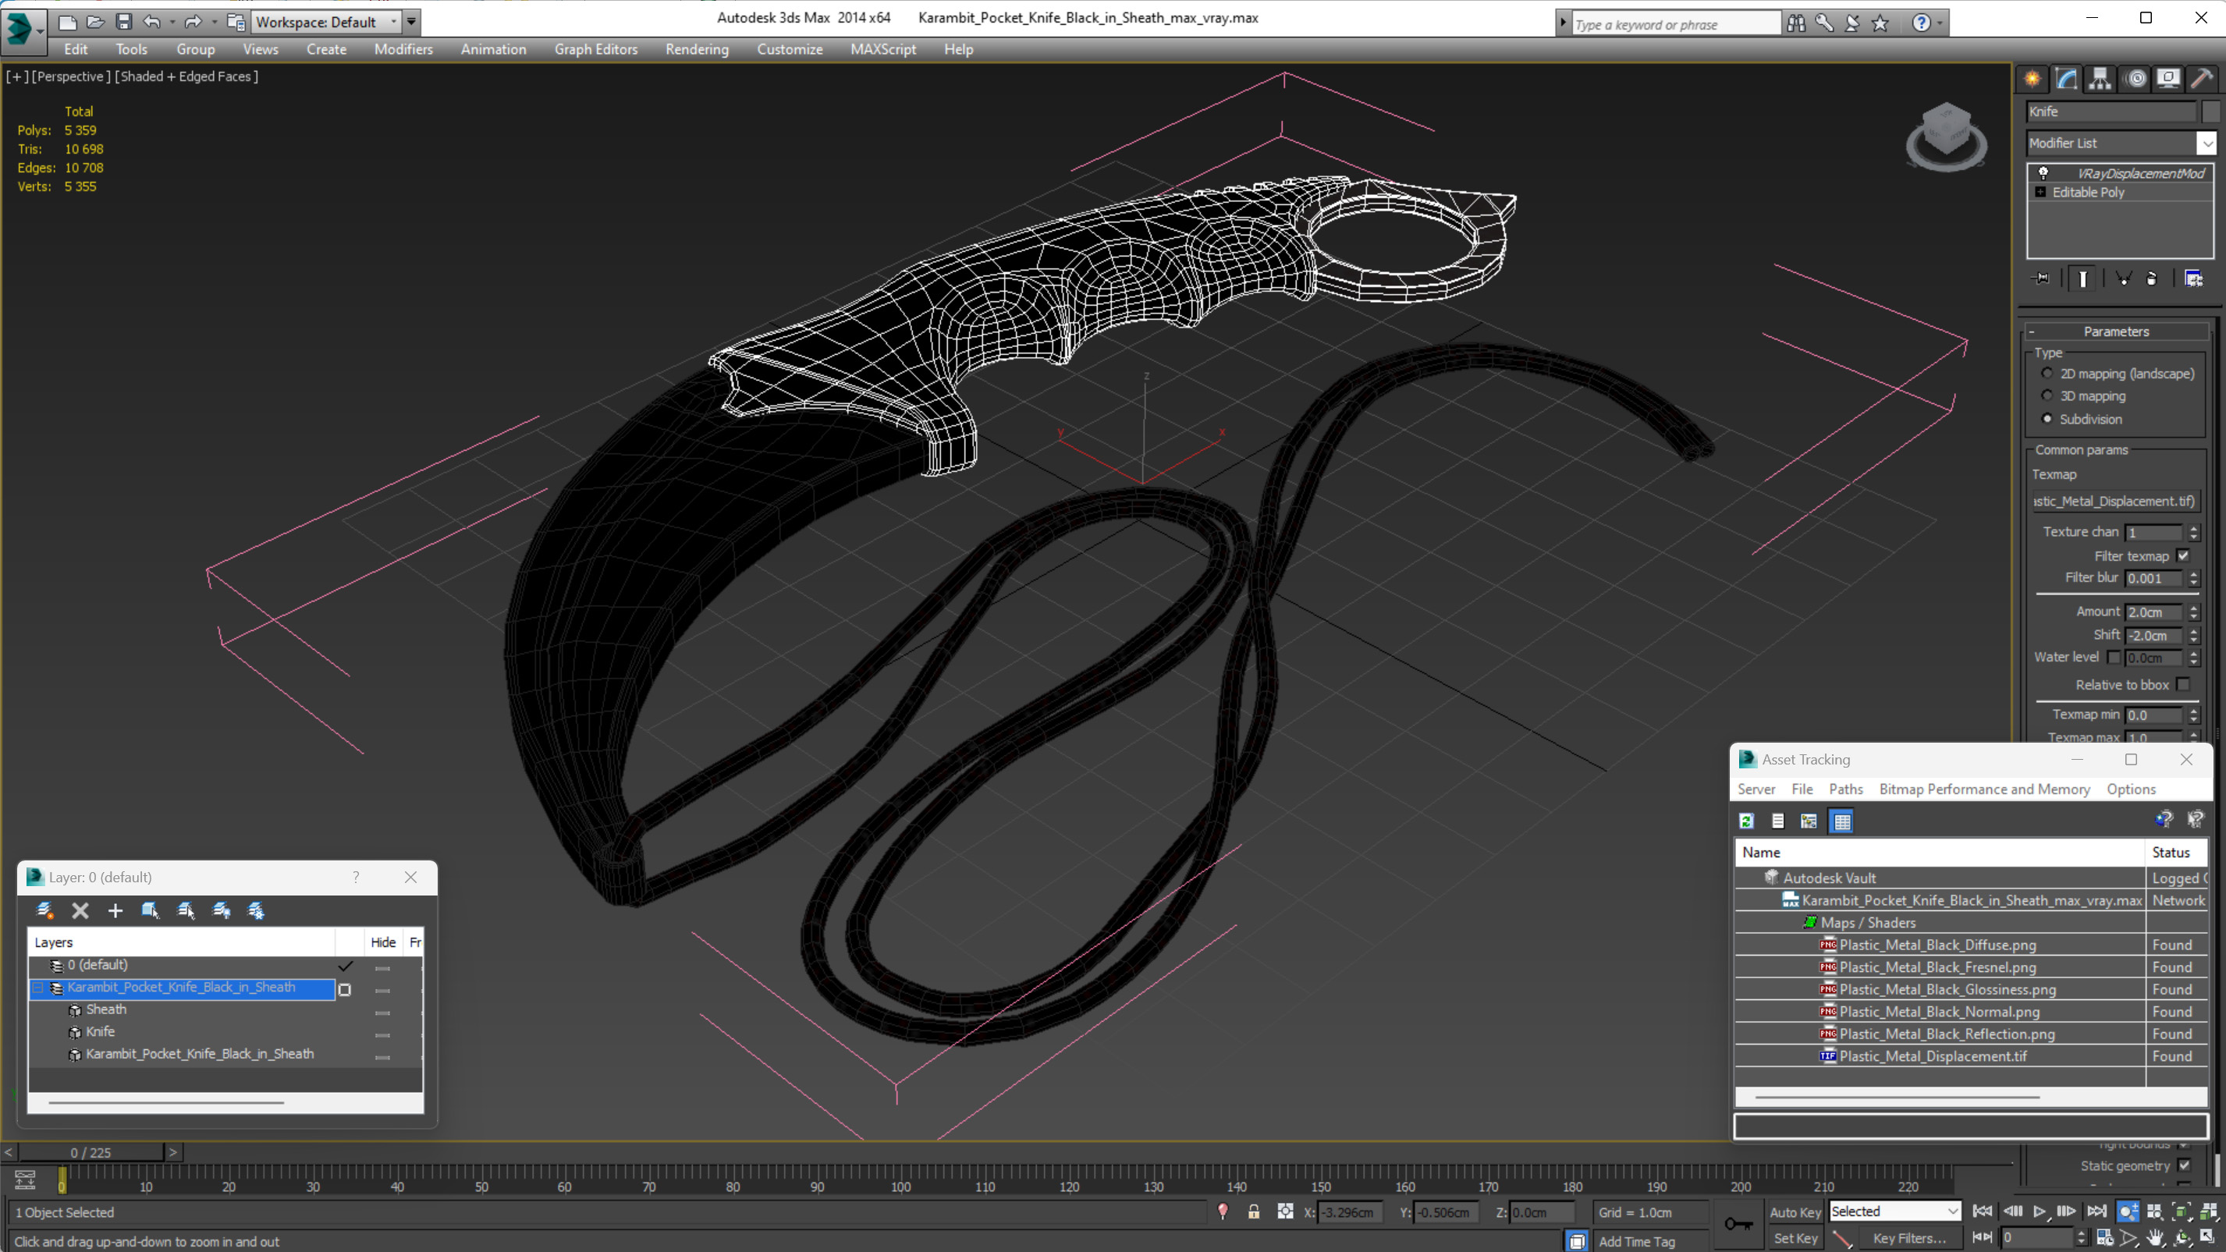
Task: Open the quick access toolbar customize arrow
Action: 411,23
